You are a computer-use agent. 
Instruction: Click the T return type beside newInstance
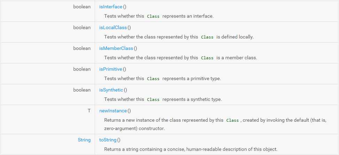[89, 111]
